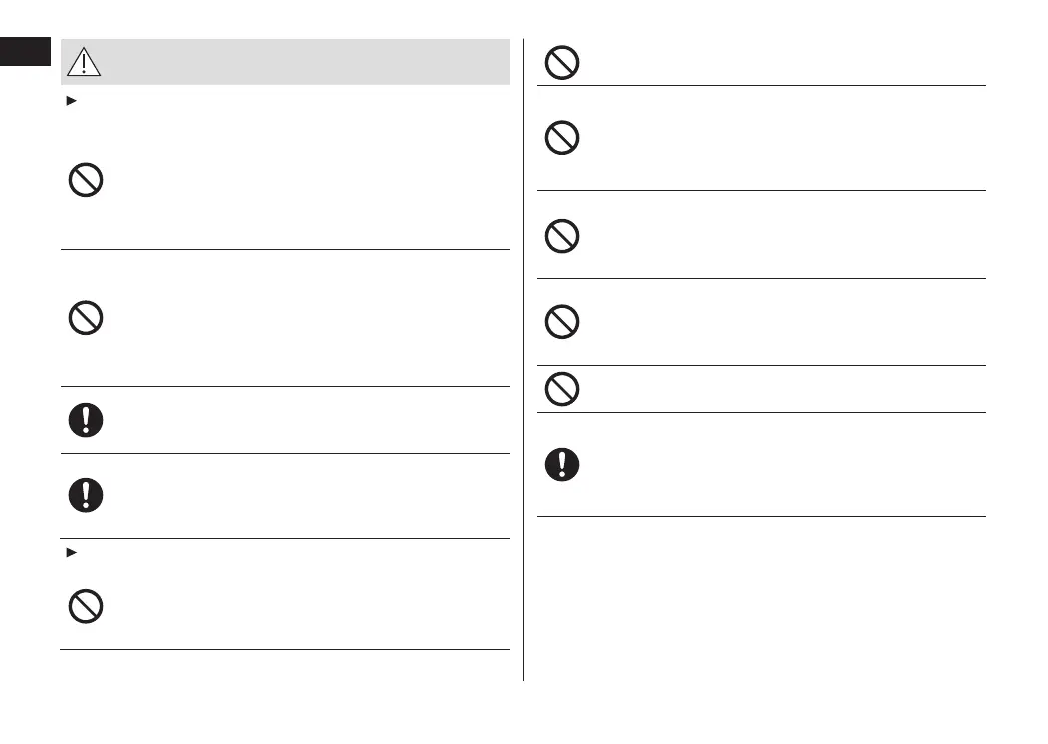Click the lower exclamation mark icon in the left column
Screen dimensions: 1048x744
pyautogui.click(x=86, y=495)
